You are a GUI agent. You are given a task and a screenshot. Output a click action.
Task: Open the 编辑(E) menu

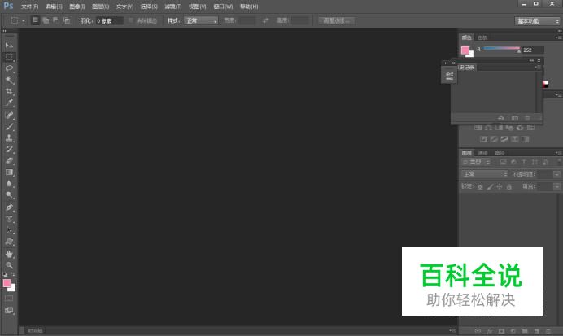[54, 7]
